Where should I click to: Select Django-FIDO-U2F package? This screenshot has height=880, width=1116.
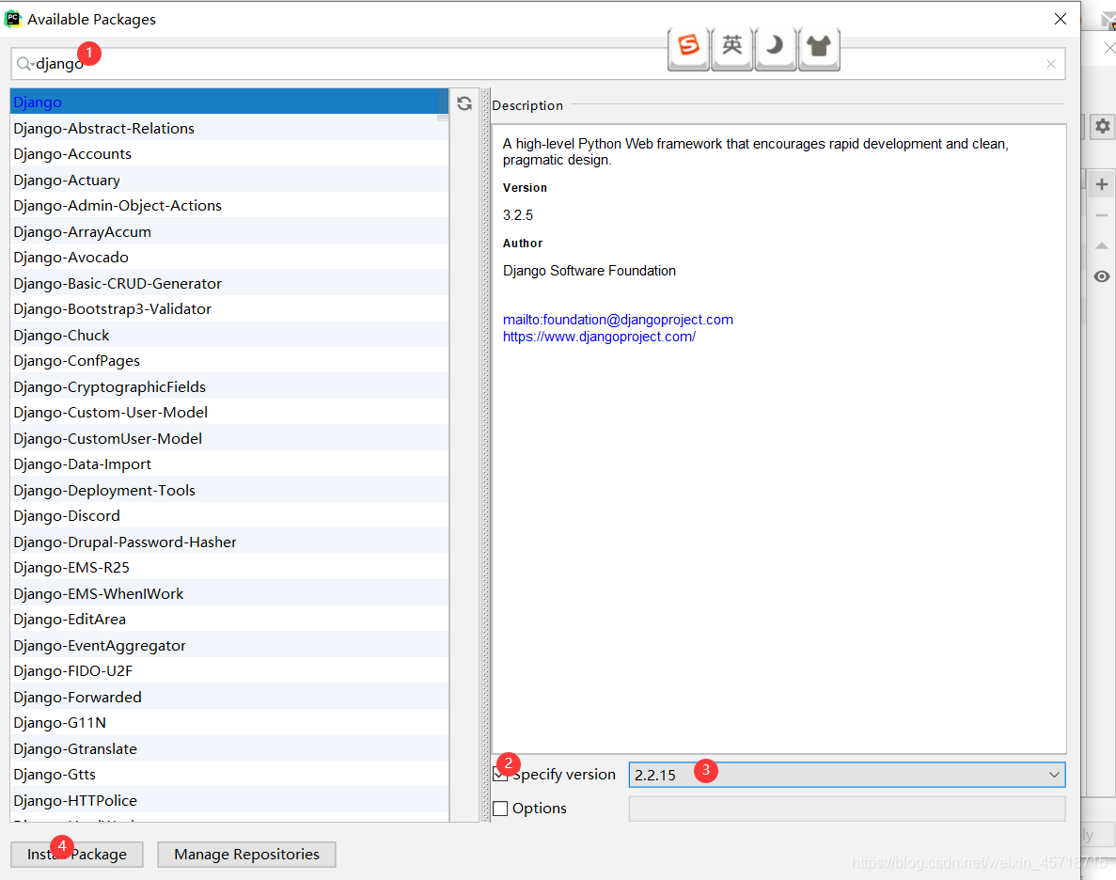click(229, 671)
